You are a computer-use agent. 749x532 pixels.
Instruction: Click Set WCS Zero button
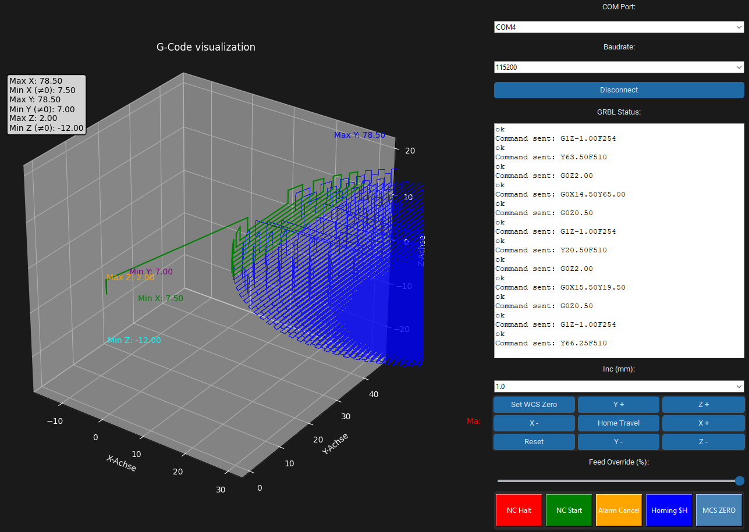[x=534, y=405]
